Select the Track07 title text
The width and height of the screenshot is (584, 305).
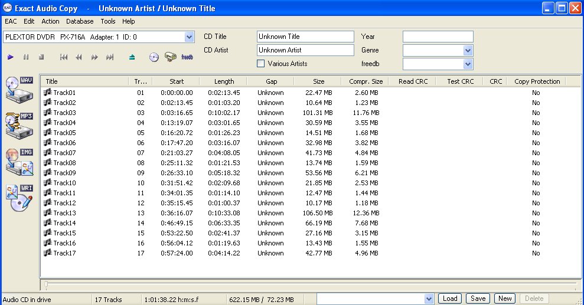tap(64, 152)
